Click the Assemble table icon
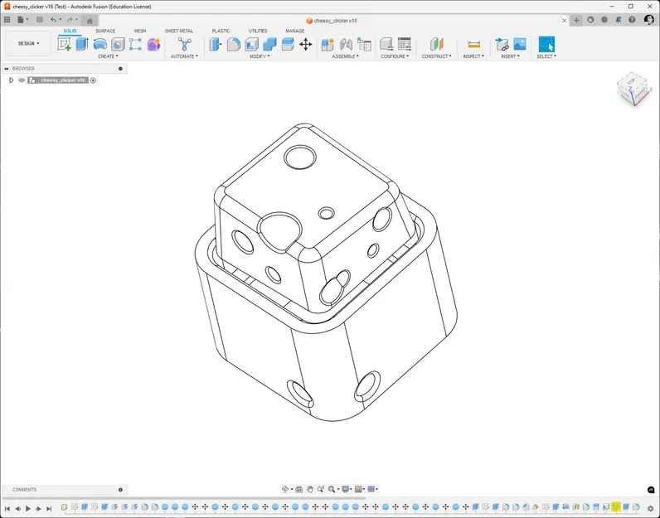Viewport: 660px width, 518px height. [364, 44]
